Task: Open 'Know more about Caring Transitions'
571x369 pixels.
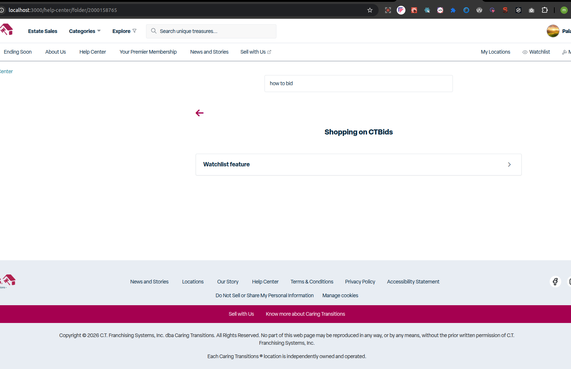Action: 305,314
